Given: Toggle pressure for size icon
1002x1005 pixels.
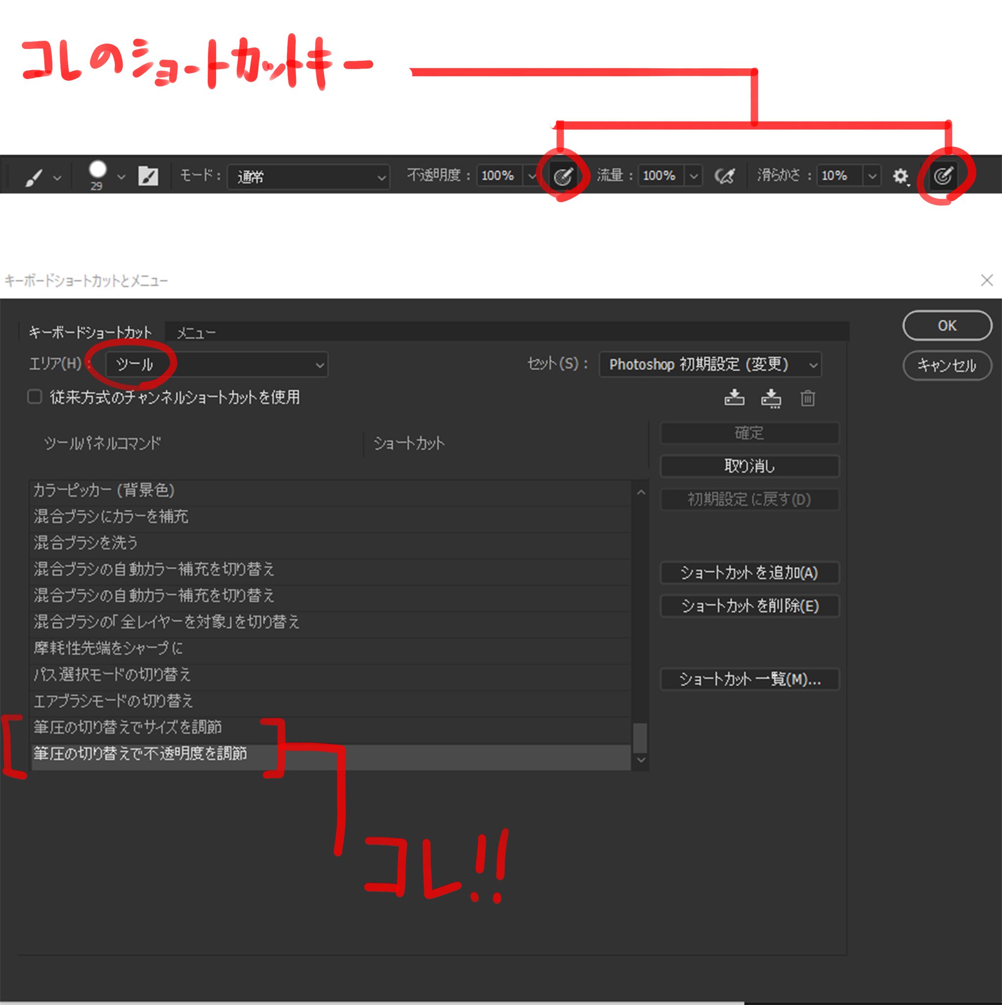Looking at the screenshot, I should click(943, 176).
